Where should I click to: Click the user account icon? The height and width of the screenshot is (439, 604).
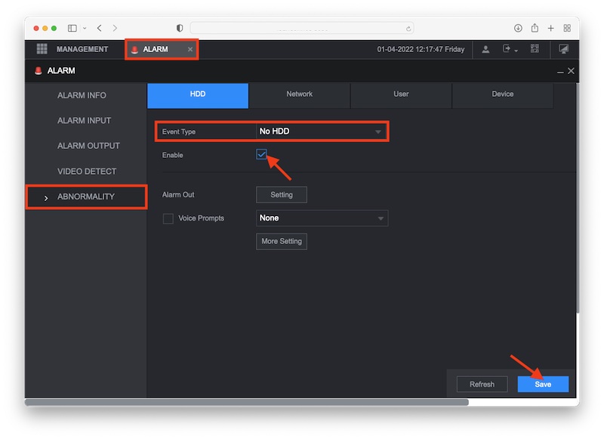pyautogui.click(x=485, y=49)
